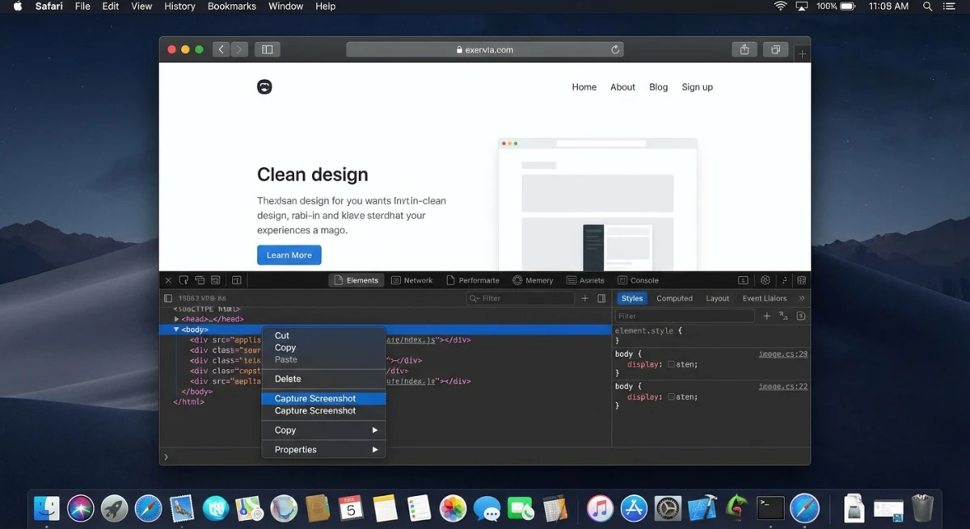Choose Cut in the context menu
Image resolution: width=970 pixels, height=529 pixels.
tap(324, 335)
